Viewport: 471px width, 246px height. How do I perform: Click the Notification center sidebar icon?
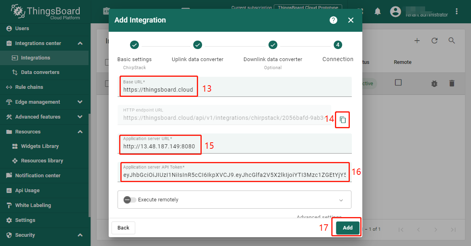click(9, 175)
